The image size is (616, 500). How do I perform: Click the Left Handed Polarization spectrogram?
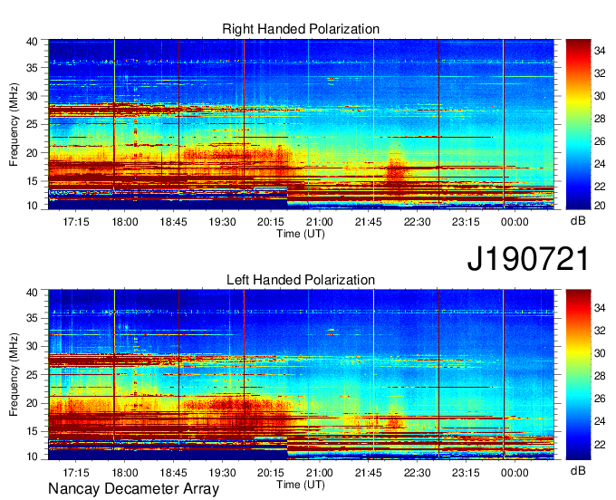(301, 375)
